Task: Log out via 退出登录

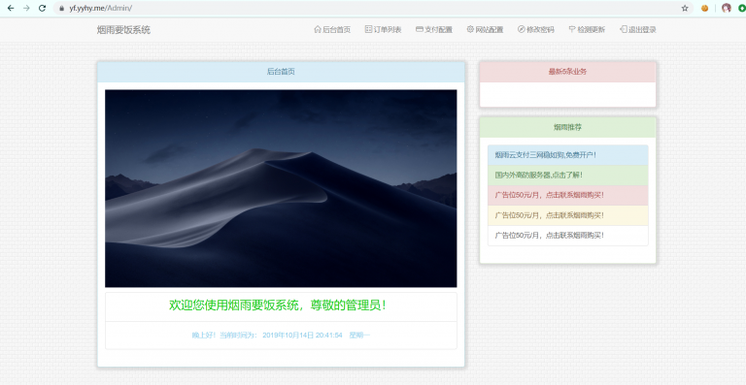Action: tap(638, 29)
